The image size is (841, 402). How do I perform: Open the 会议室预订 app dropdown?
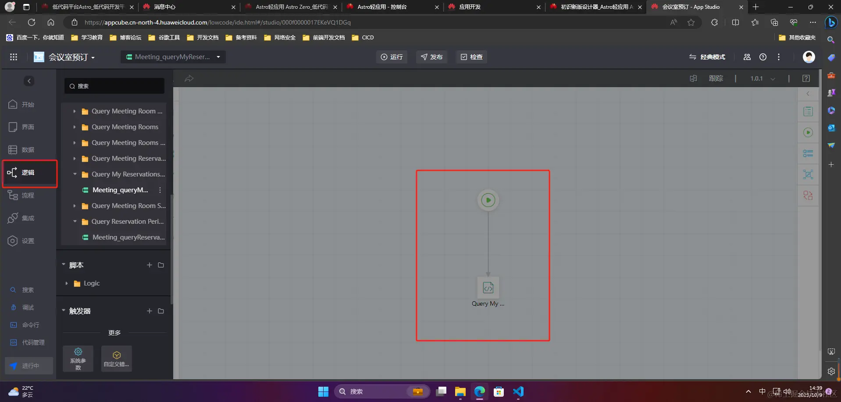[x=71, y=57]
